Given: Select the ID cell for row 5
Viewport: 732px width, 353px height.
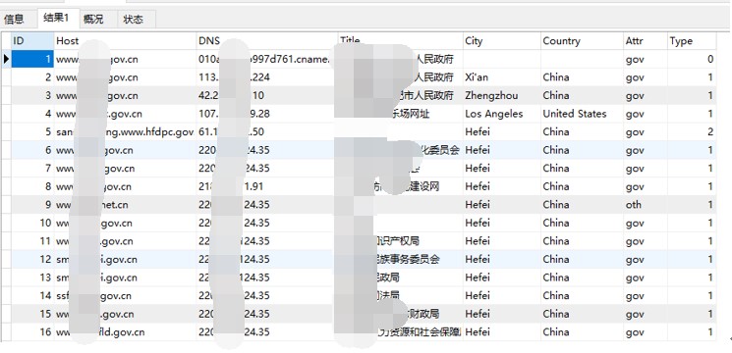Looking at the screenshot, I should (x=32, y=131).
